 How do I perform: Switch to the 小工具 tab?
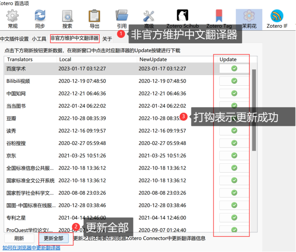[39, 39]
